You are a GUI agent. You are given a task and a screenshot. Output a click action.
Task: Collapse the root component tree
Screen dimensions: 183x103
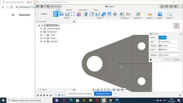click(39, 25)
